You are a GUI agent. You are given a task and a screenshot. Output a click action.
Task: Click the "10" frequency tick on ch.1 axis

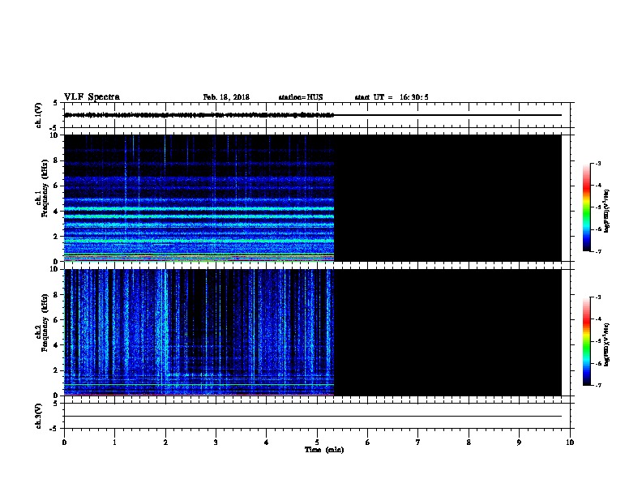54,135
